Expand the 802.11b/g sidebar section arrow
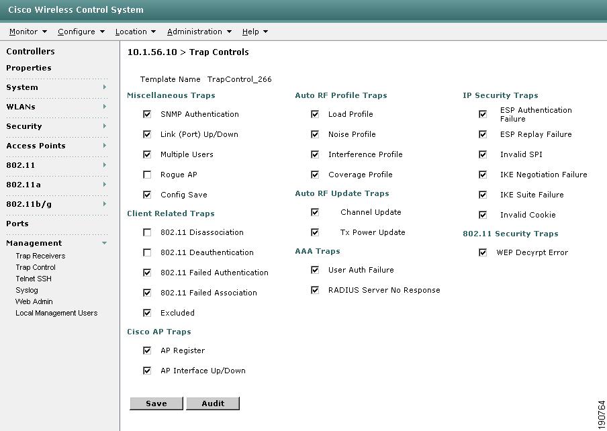 click(x=105, y=204)
